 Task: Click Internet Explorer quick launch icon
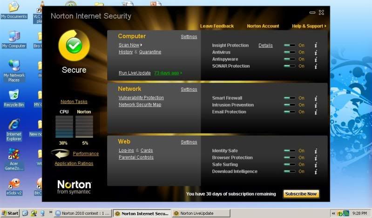tap(25, 213)
